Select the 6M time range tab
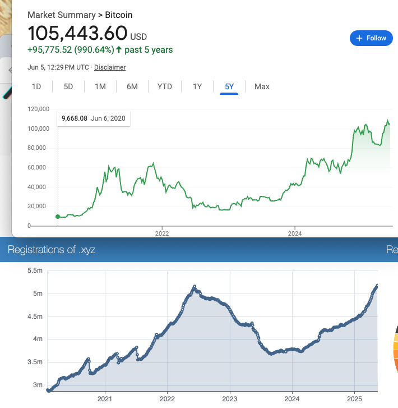 [x=132, y=86]
